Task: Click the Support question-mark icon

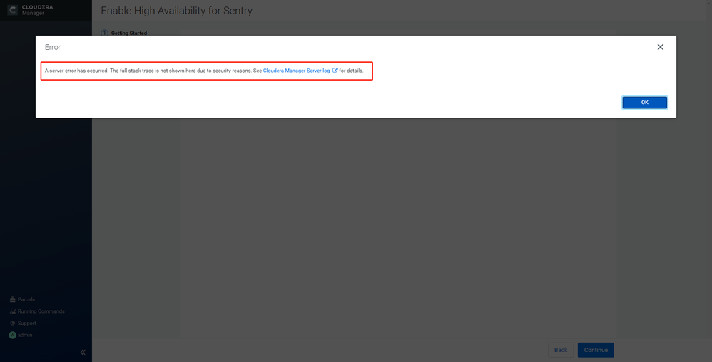Action: pyautogui.click(x=13, y=323)
